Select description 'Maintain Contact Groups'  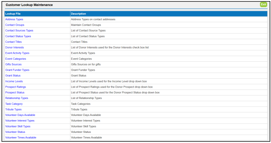click(x=86, y=25)
